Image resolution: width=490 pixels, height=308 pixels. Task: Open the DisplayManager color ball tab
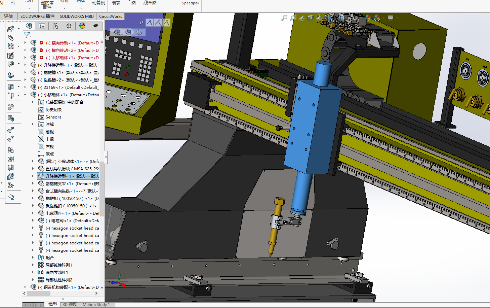click(82, 26)
